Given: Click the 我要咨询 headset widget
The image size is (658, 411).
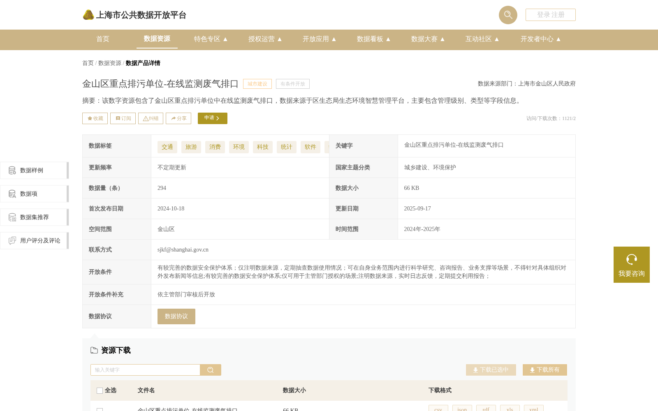Looking at the screenshot, I should [632, 265].
